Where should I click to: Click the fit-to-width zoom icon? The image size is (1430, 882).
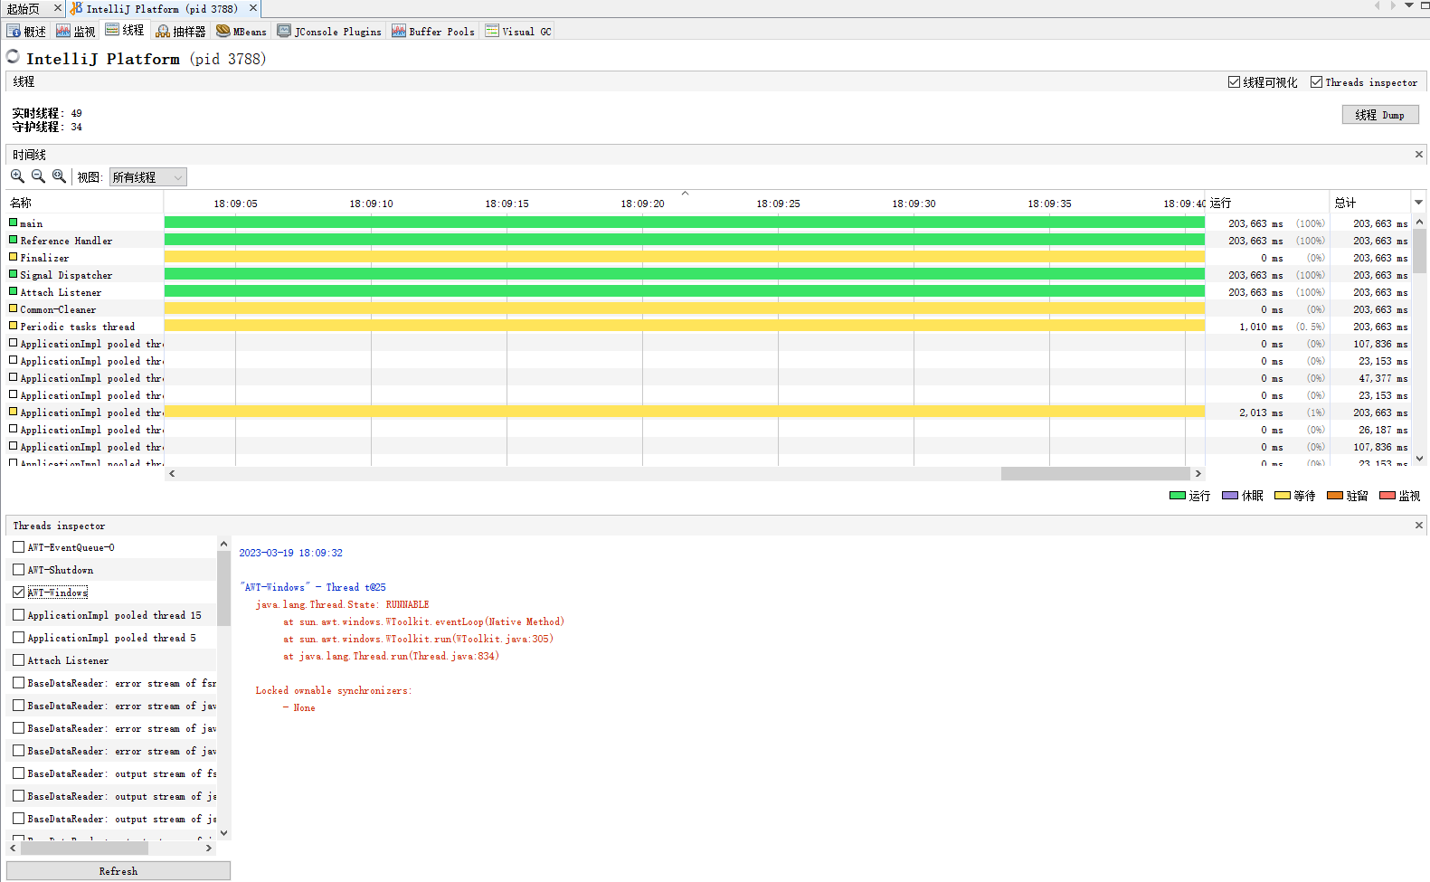pos(59,176)
